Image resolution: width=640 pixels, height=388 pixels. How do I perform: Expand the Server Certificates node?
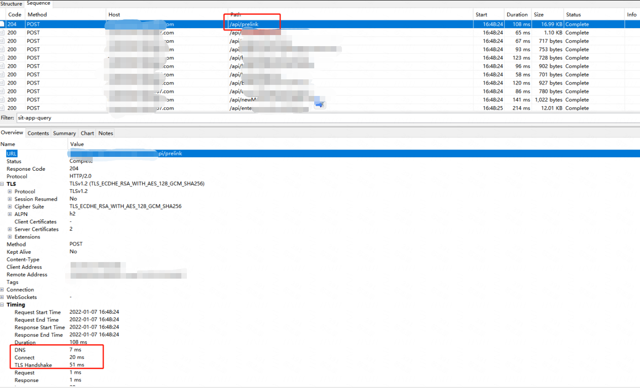pos(10,229)
